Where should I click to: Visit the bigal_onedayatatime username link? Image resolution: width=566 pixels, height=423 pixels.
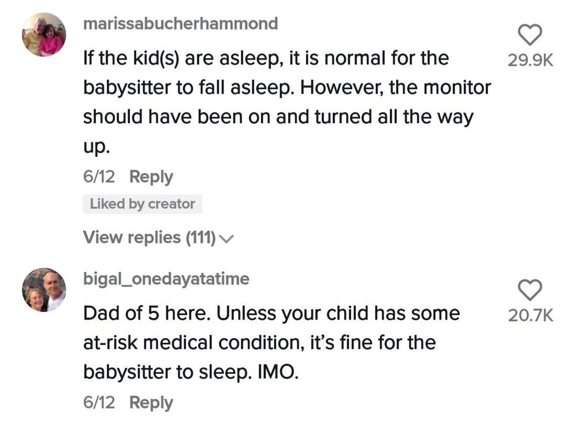click(166, 279)
